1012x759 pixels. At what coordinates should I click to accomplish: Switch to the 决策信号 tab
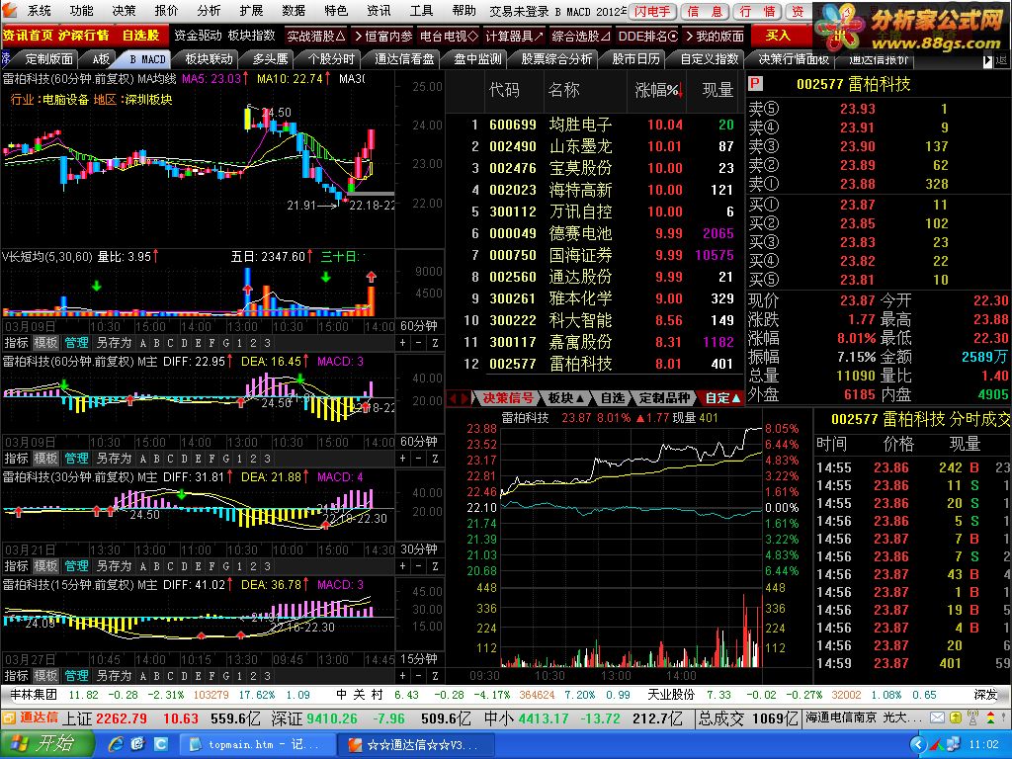[508, 398]
